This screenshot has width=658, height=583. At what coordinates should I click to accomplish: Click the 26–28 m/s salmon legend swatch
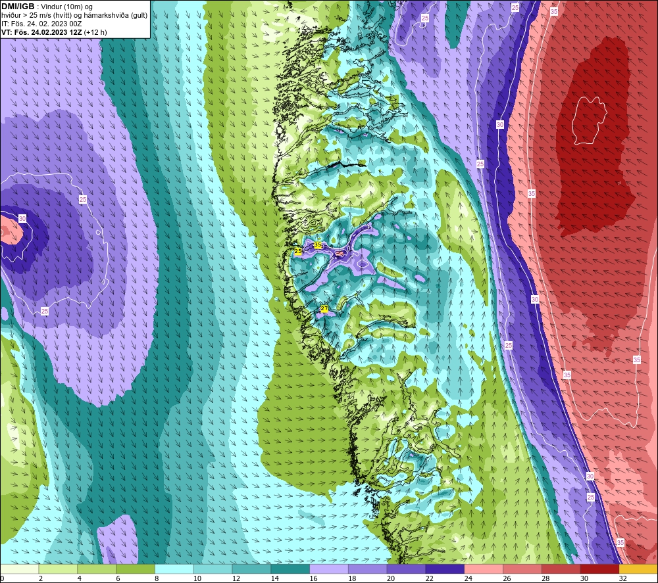pos(522,569)
